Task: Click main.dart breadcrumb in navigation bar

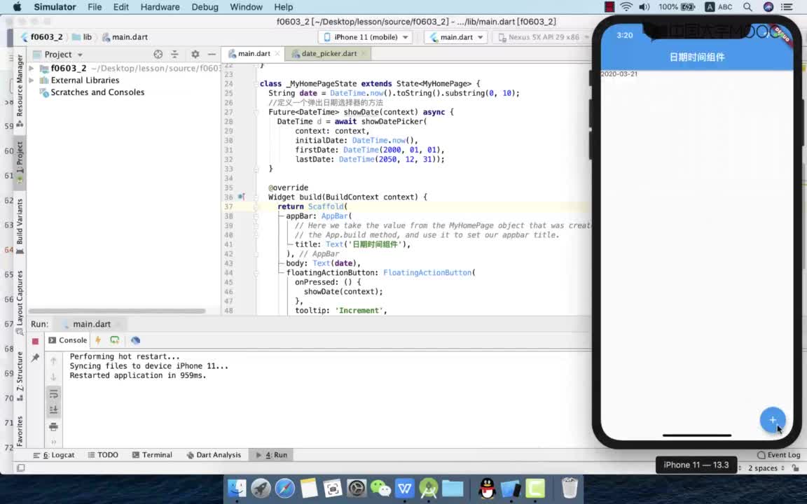Action: (x=125, y=37)
